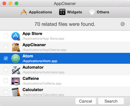The image size is (130, 106).
Task: Click the Search button
Action: point(111,101)
